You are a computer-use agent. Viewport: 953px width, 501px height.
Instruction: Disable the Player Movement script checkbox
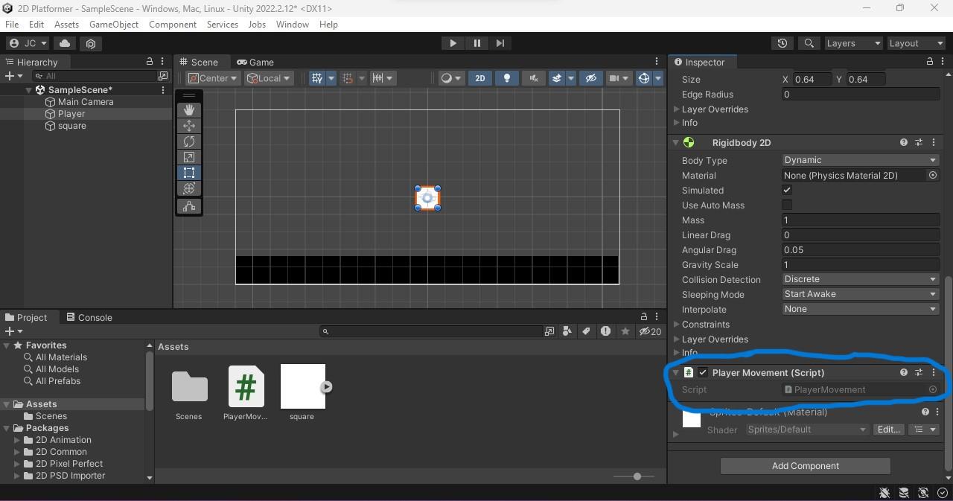tap(702, 372)
